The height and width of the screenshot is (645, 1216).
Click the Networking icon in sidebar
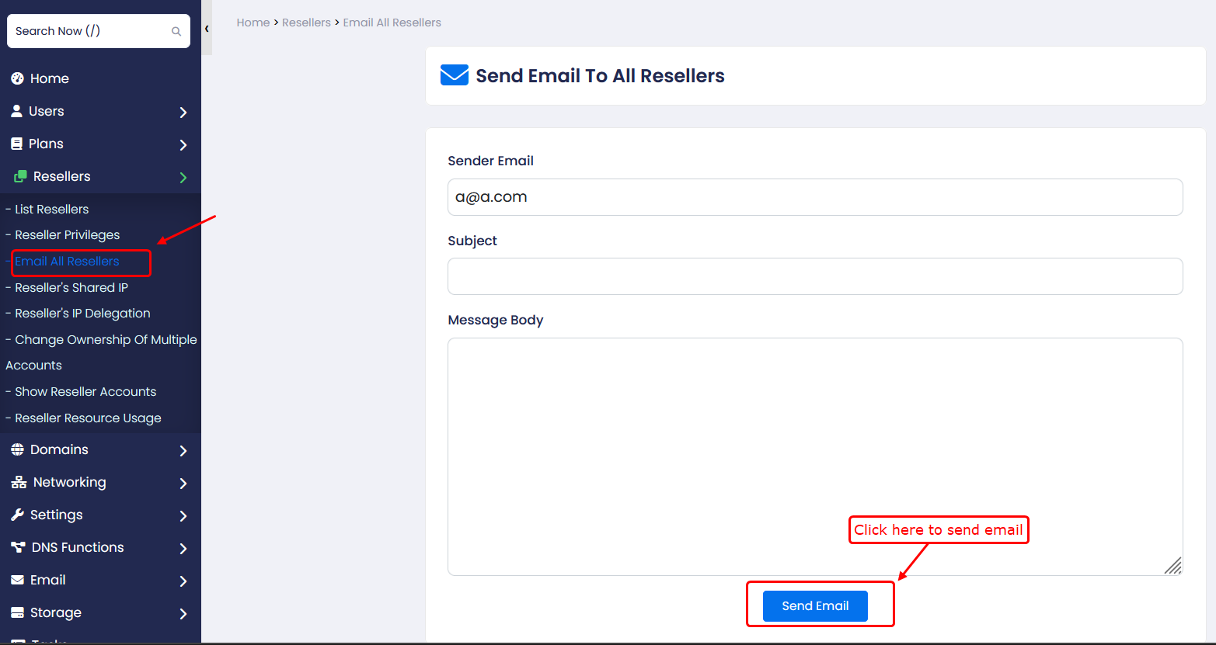[x=19, y=482]
